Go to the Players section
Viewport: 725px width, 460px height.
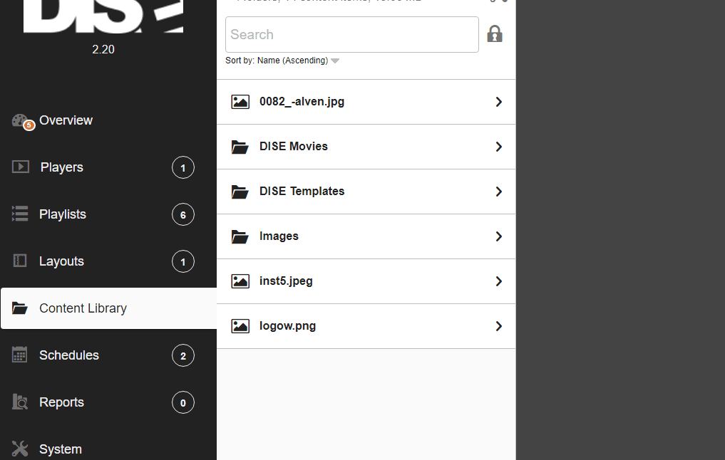point(108,167)
